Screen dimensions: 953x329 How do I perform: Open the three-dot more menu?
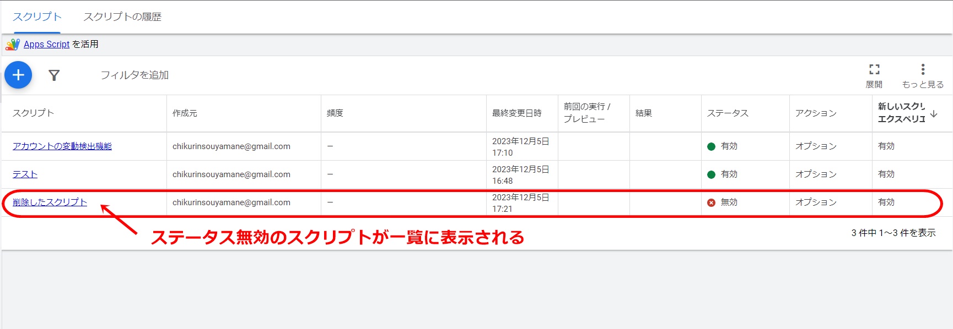(x=923, y=69)
